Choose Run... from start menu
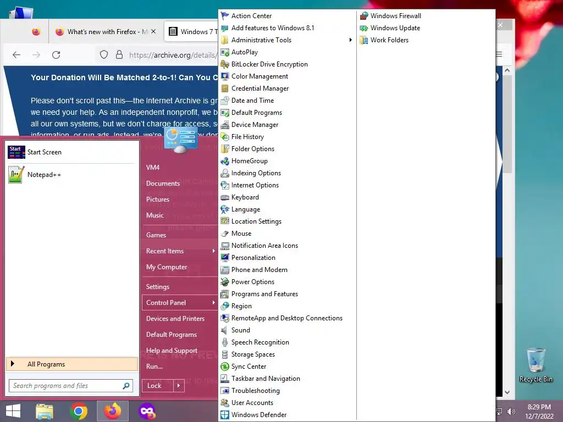The height and width of the screenshot is (422, 563). [x=154, y=367]
